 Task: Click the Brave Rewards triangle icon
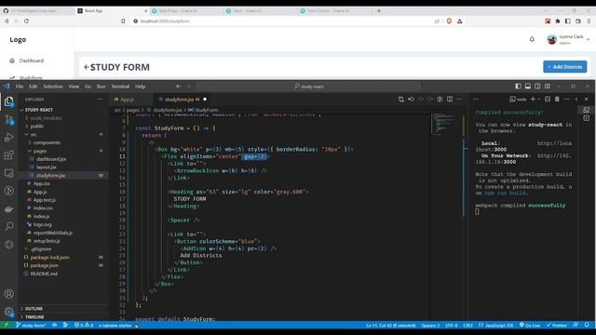pyautogui.click(x=459, y=21)
